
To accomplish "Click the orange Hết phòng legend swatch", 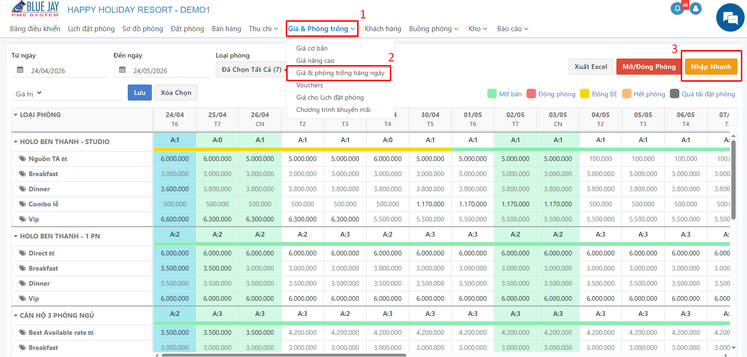I will 627,93.
